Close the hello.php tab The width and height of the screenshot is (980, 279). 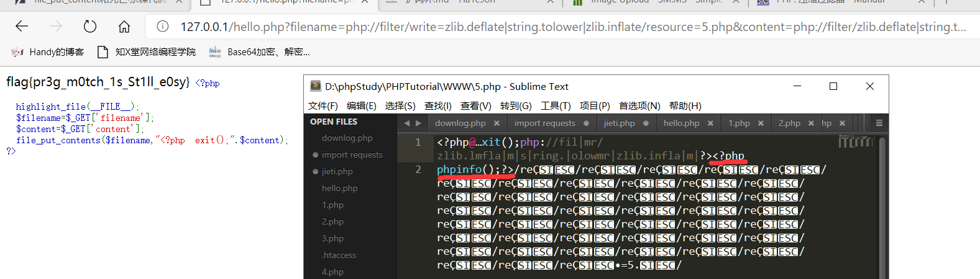(710, 123)
